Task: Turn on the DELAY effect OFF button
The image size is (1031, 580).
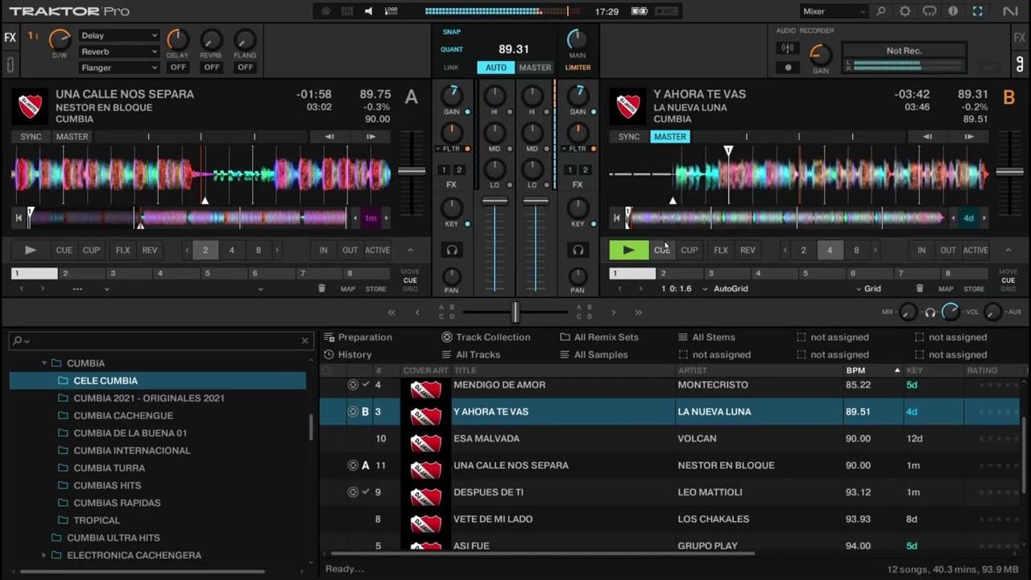Action: click(178, 68)
